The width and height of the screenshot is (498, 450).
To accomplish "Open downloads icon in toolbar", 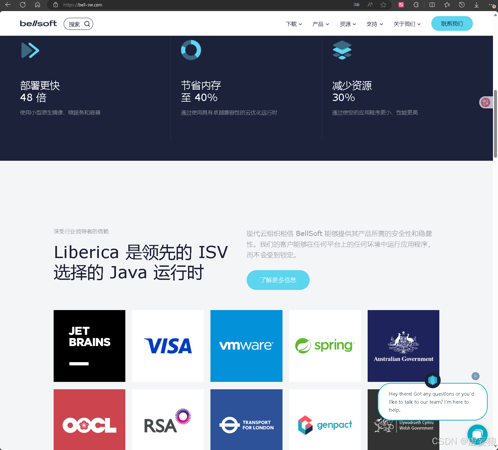I will [476, 5].
